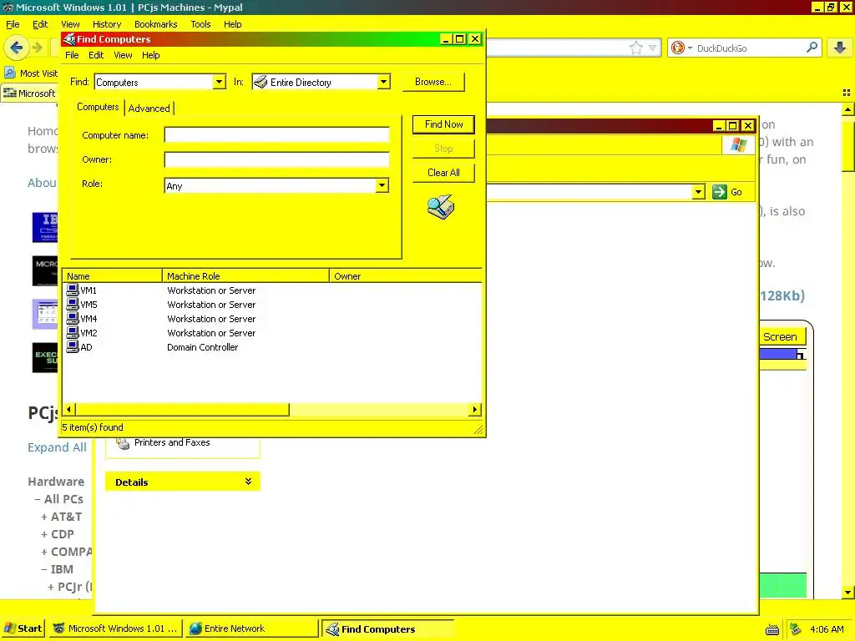This screenshot has width=855, height=641.
Task: Collapse the IBM tree item
Action: [x=44, y=569]
